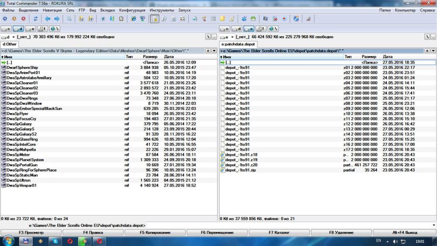The image size is (437, 246).
Task: Click the folder with up arrow icon
Action: [91, 19]
